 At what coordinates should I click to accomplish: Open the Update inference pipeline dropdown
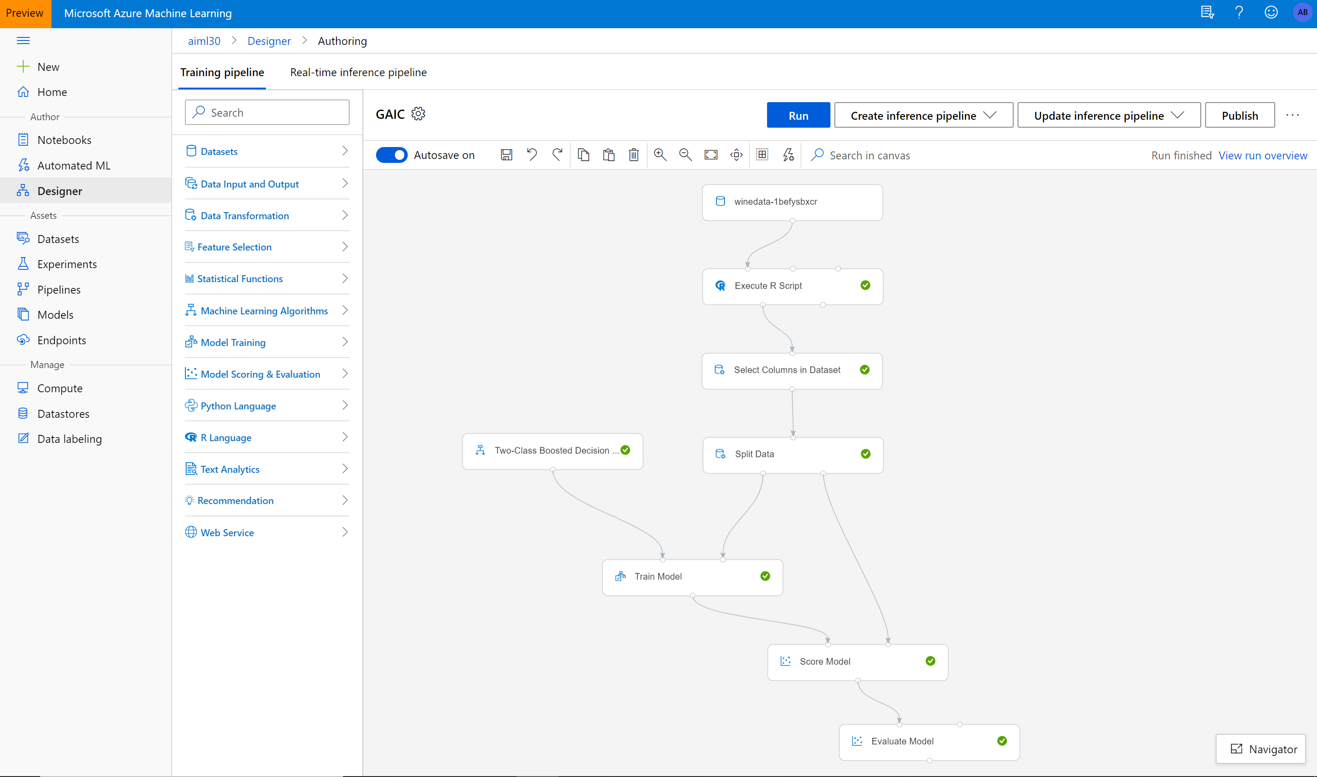coord(1178,115)
